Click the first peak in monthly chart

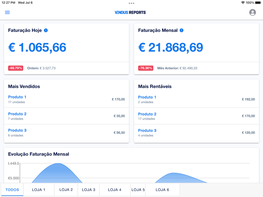click(58, 164)
